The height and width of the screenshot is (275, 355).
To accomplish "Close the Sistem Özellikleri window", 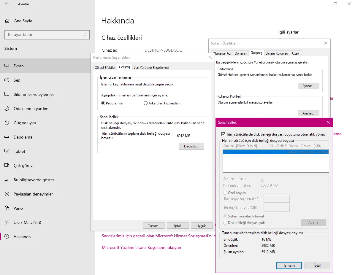I will tap(326, 43).
